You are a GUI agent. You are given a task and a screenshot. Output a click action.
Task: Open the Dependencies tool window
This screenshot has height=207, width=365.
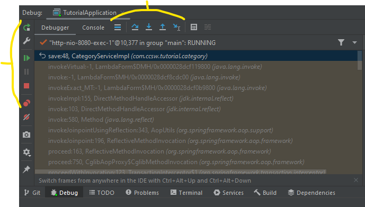(x=311, y=193)
